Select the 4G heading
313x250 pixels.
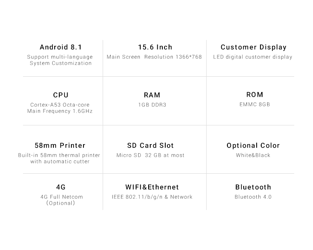61,187
